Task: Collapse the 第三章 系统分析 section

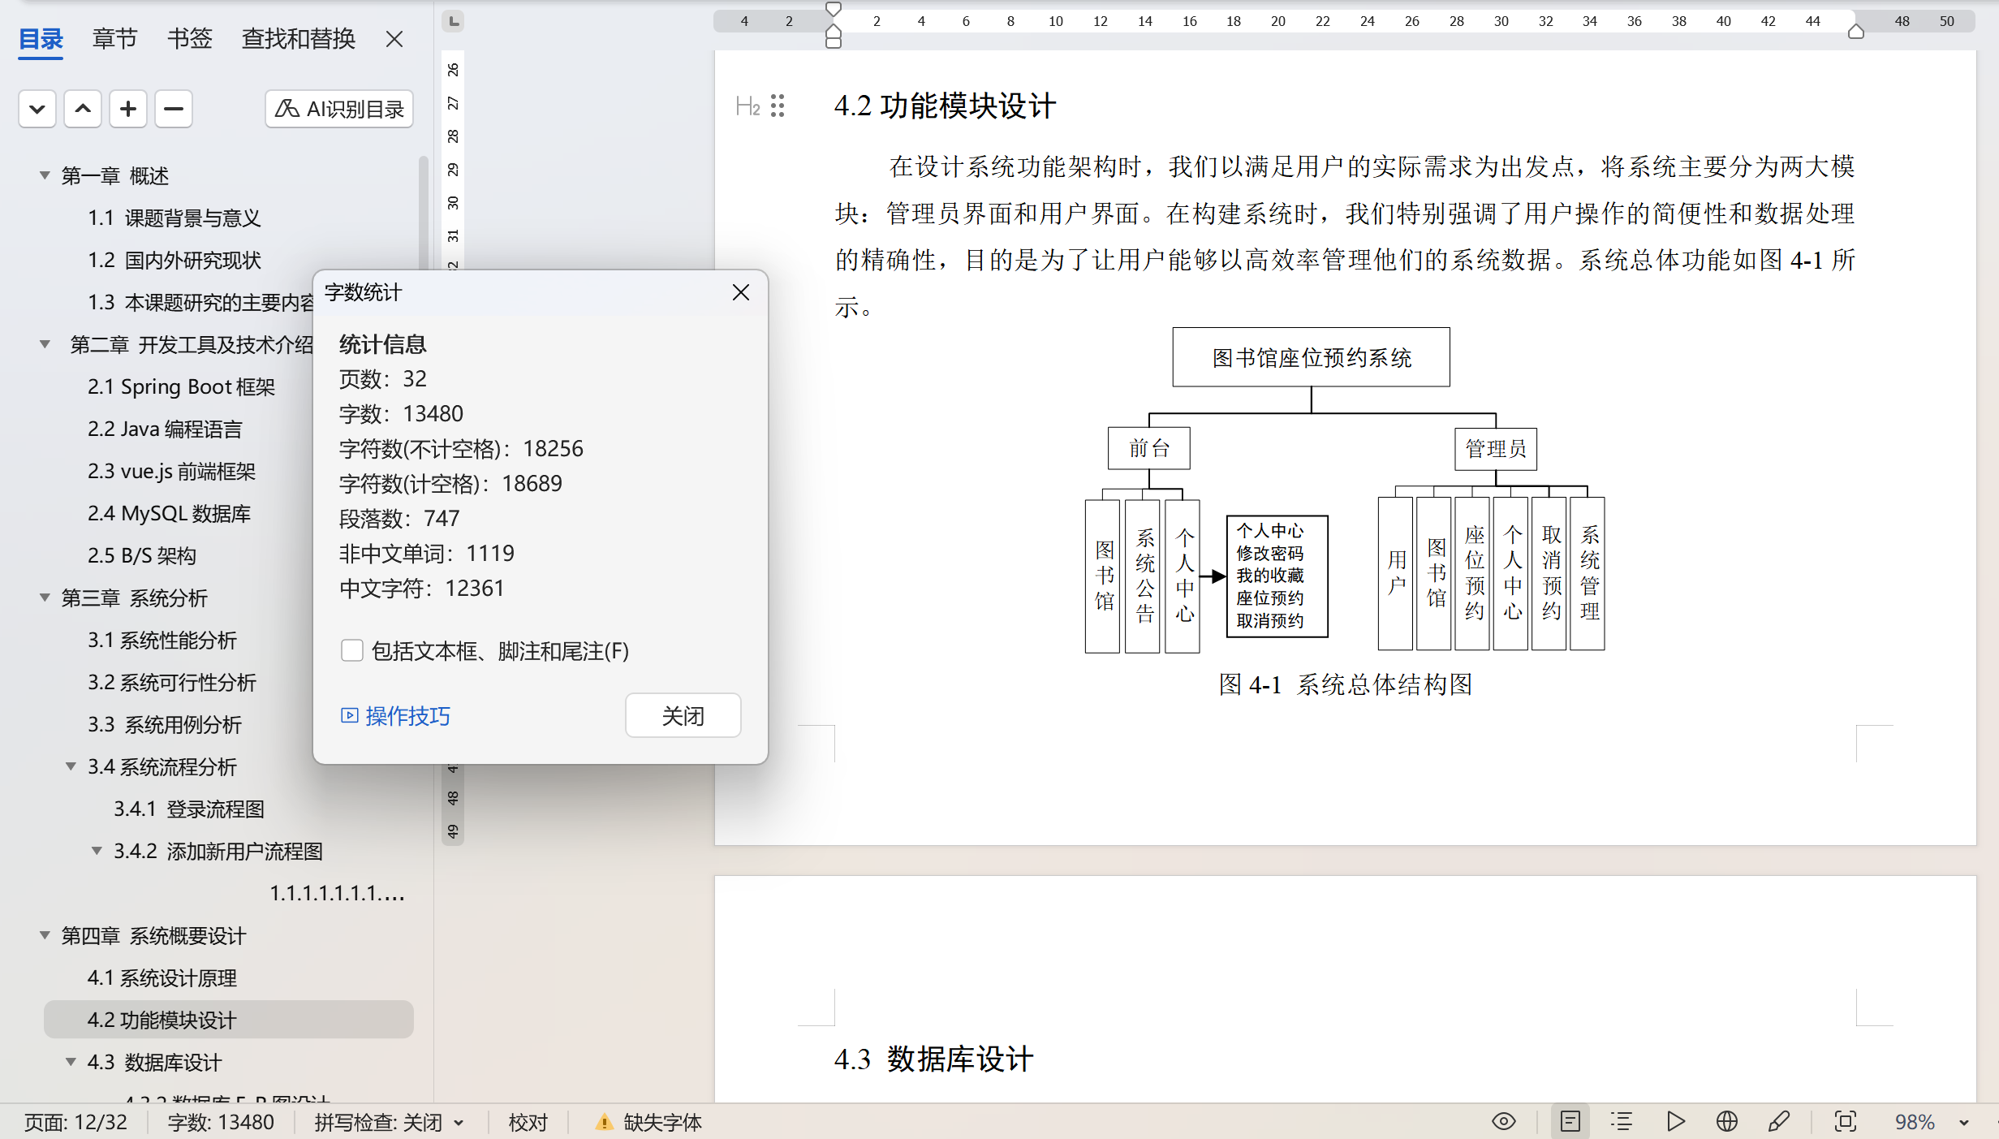Action: tap(45, 598)
